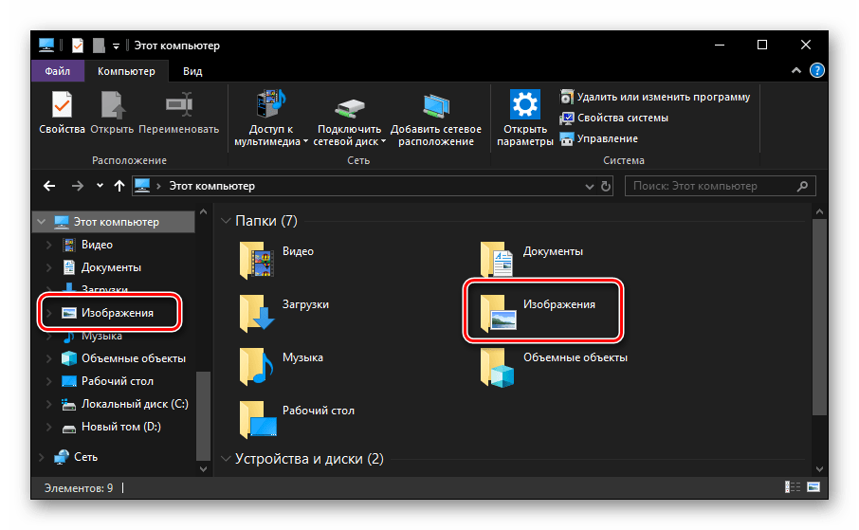Viewport: 859px width, 530px height.
Task: Switch to the Вид ribbon tab
Action: 192,71
